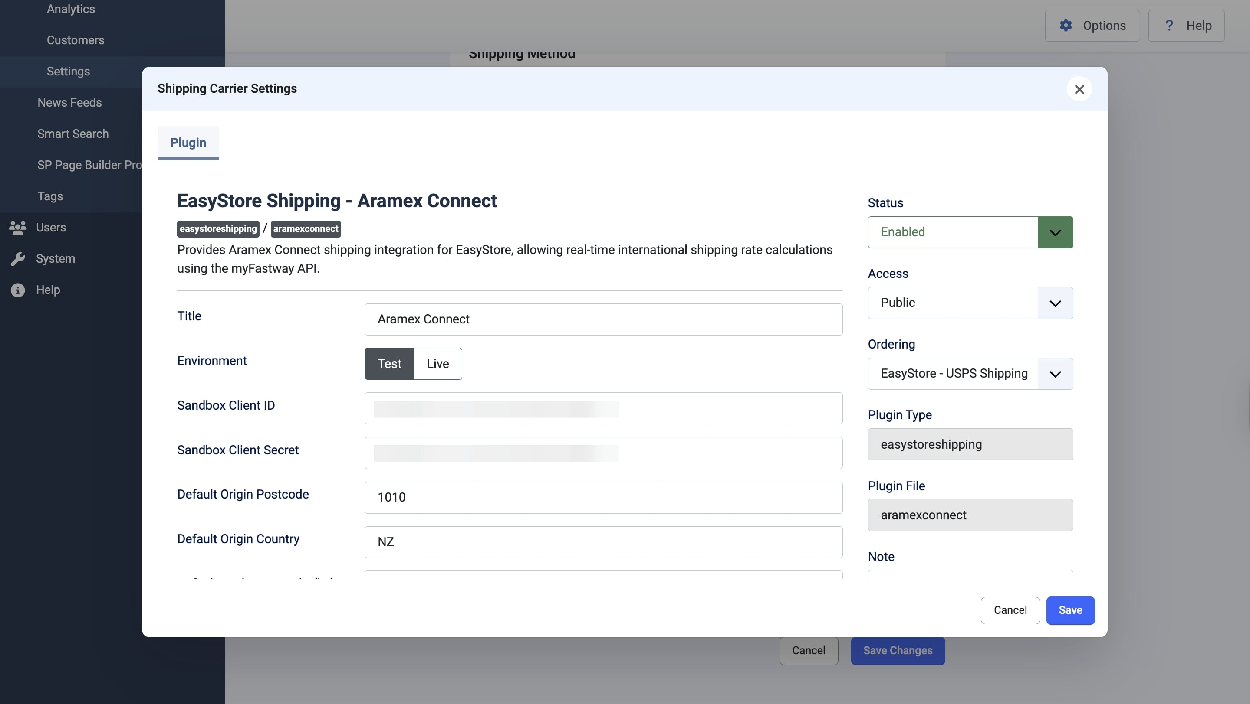Open Settings from the sidebar menu
Viewport: 1250px width, 704px height.
tap(68, 71)
